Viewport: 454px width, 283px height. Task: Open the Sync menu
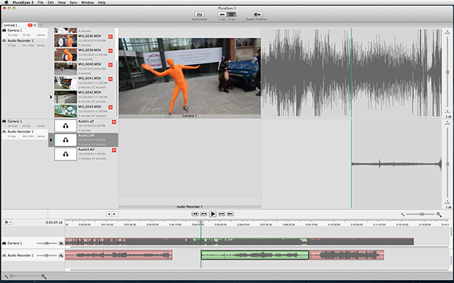click(x=73, y=2)
